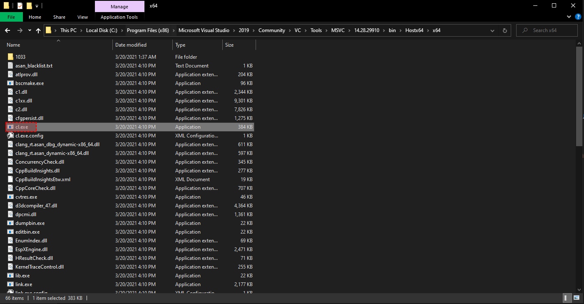Click the cl.exe.config file icon
The width and height of the screenshot is (584, 304).
coord(11,136)
